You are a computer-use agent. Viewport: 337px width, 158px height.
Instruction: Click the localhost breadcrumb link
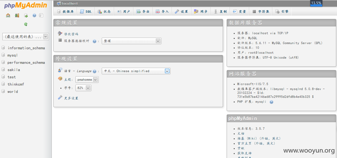coord(70,4)
